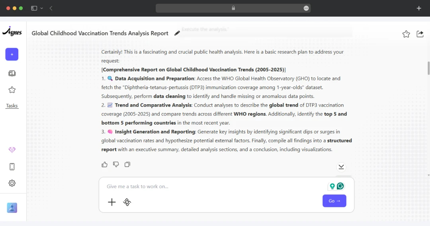Image resolution: width=430 pixels, height=226 pixels.
Task: Click 'Comprehensive Report on Global Childhood' title line
Action: (x=193, y=70)
